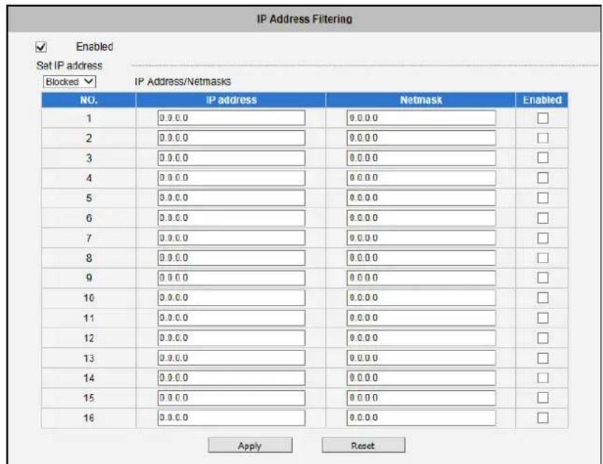Focus the Netmask field in row 10
This screenshot has height=464, width=603.
click(x=421, y=298)
